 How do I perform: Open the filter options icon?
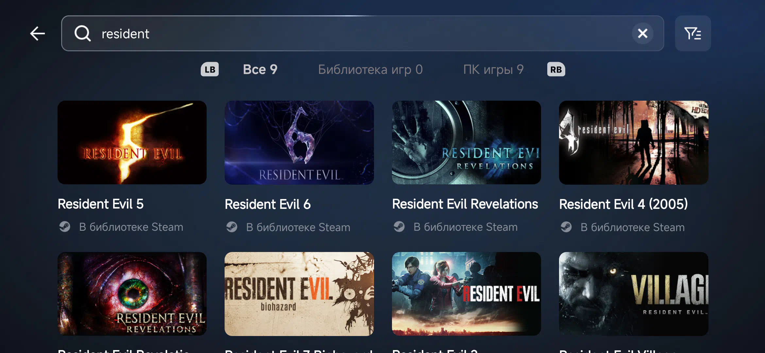point(693,33)
